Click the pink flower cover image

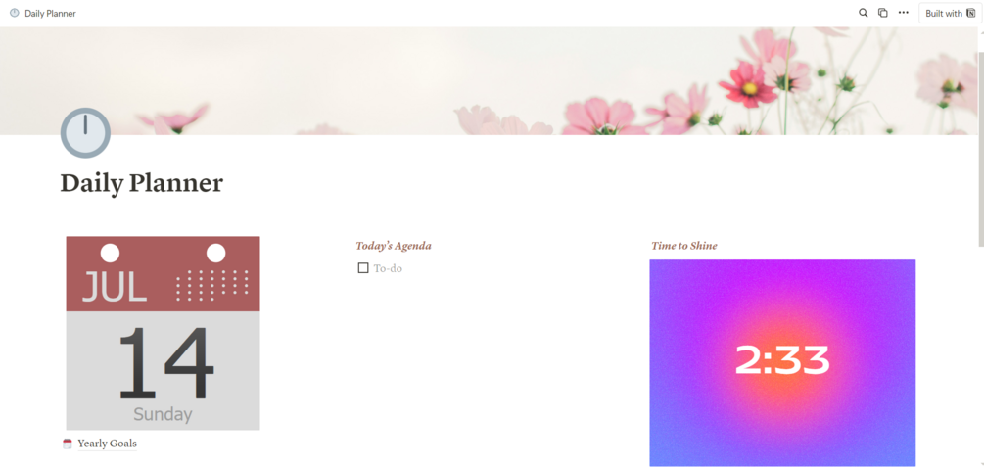coord(490,81)
